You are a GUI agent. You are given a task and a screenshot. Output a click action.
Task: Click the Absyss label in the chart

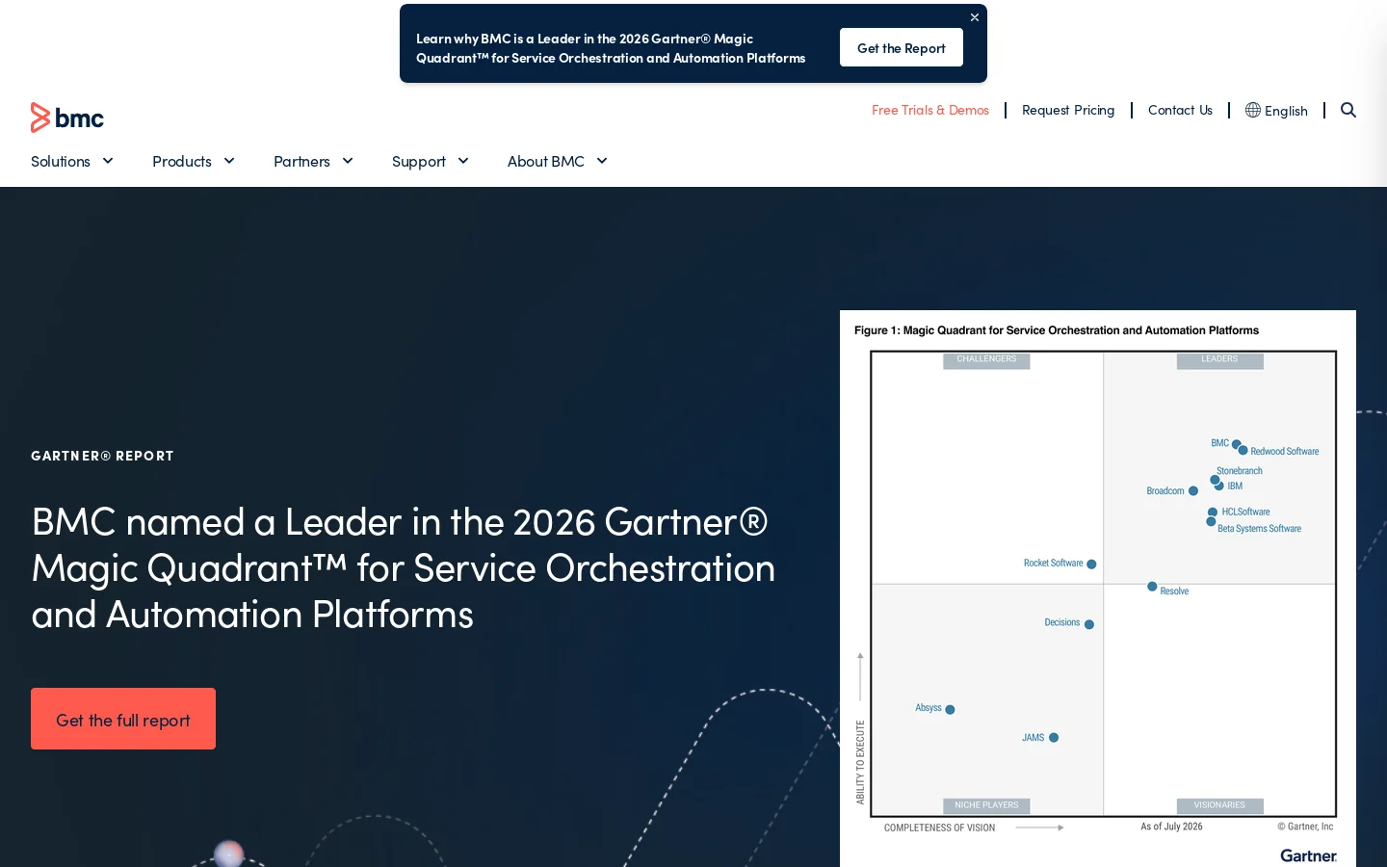(x=929, y=708)
